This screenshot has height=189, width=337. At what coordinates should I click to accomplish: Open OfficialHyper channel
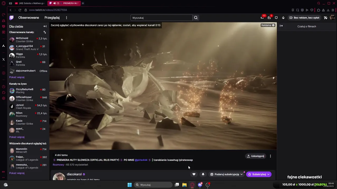coord(28,99)
